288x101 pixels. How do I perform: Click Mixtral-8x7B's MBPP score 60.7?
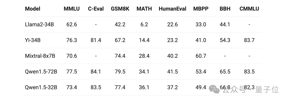(x=201, y=56)
